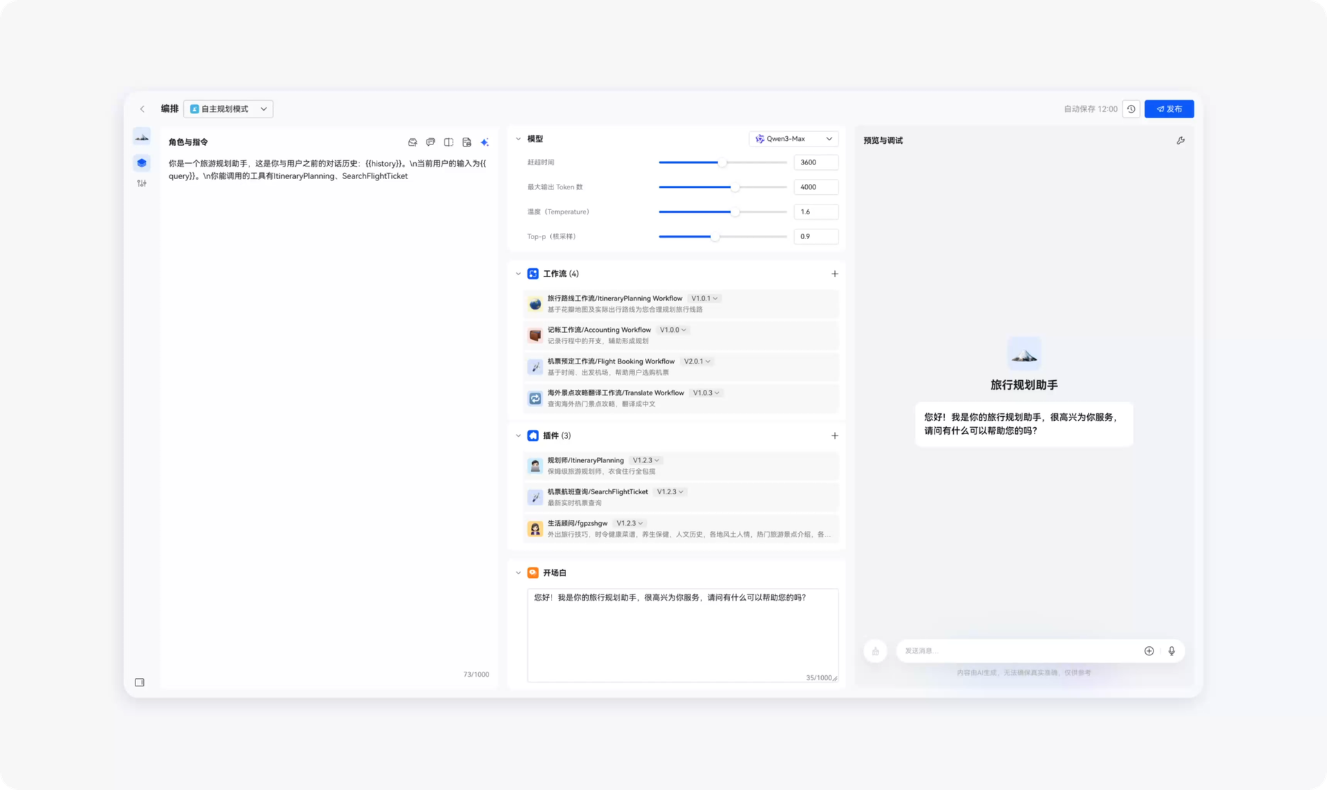Click the 发送消息 message input field

pyautogui.click(x=1016, y=651)
